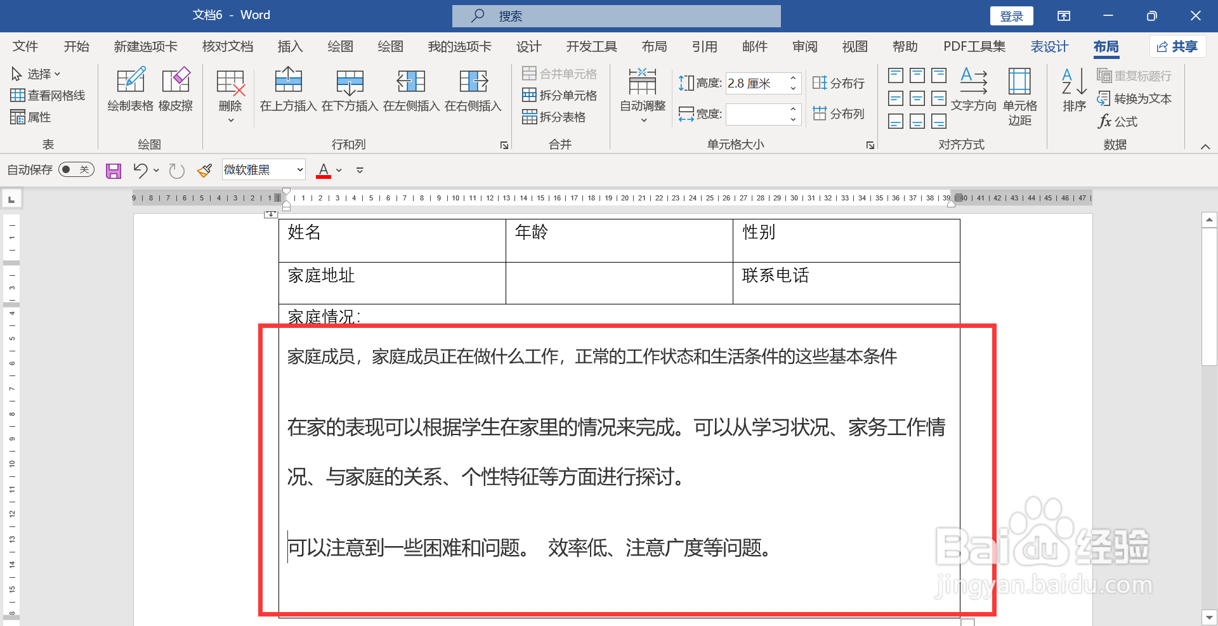Switch to the Insert (插入) tab
Viewport: 1218px width, 626px height.
click(x=290, y=46)
